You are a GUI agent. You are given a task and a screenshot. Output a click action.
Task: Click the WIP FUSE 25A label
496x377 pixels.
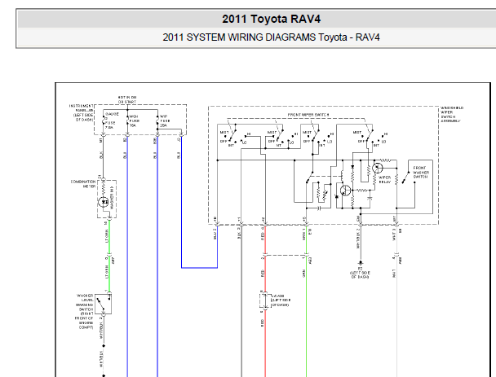point(165,121)
